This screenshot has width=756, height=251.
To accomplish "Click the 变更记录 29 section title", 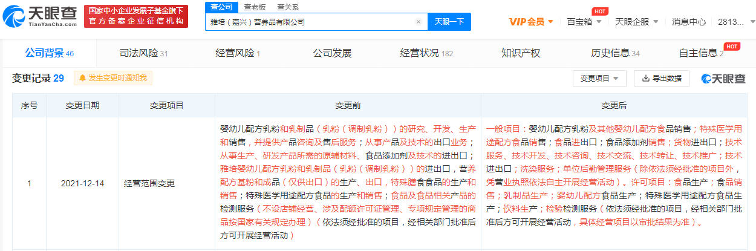I will pyautogui.click(x=38, y=78).
